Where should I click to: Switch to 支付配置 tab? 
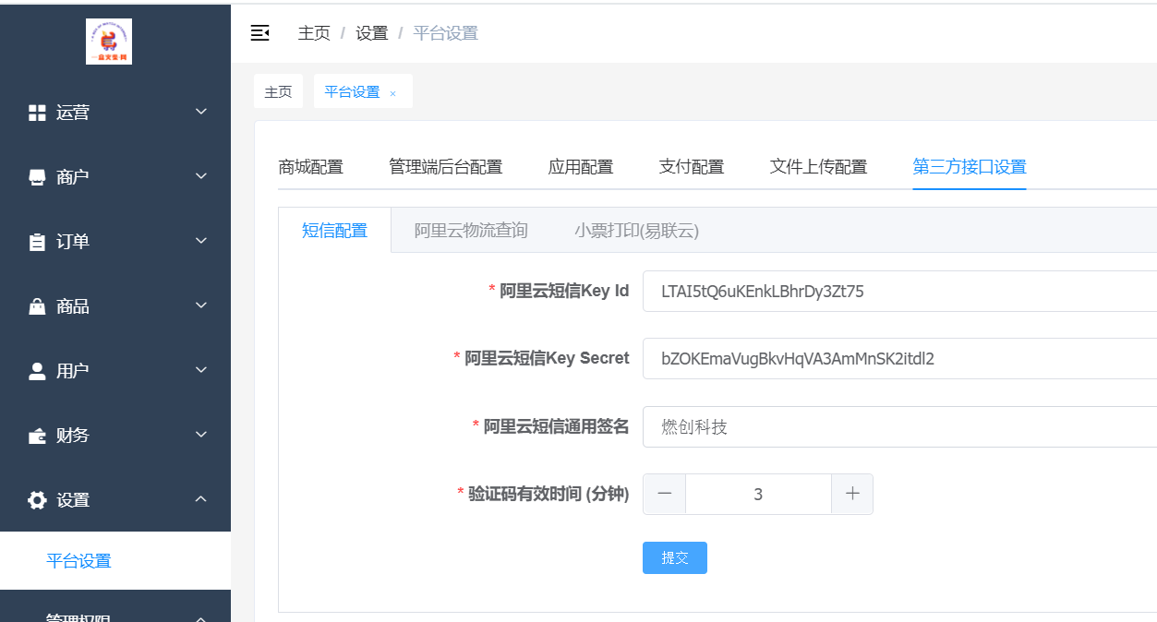click(691, 167)
